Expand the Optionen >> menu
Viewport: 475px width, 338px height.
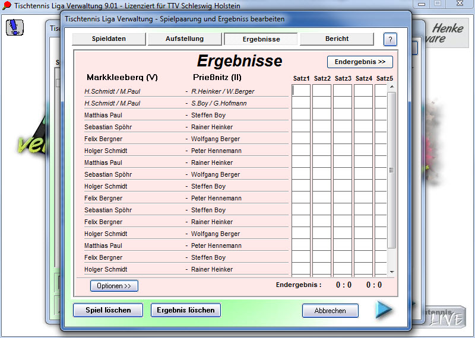114,286
